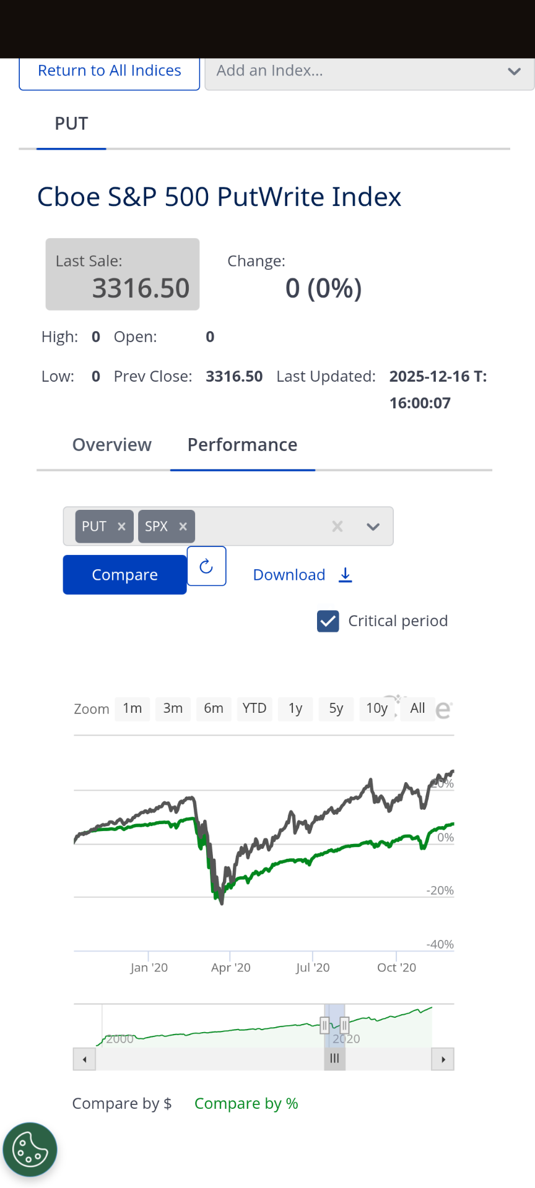The image size is (535, 1188).
Task: Click the navigator scrollbar thumb
Action: [335, 1059]
